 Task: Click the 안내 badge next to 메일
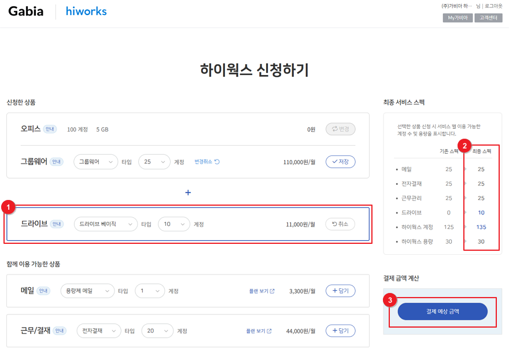tap(44, 291)
